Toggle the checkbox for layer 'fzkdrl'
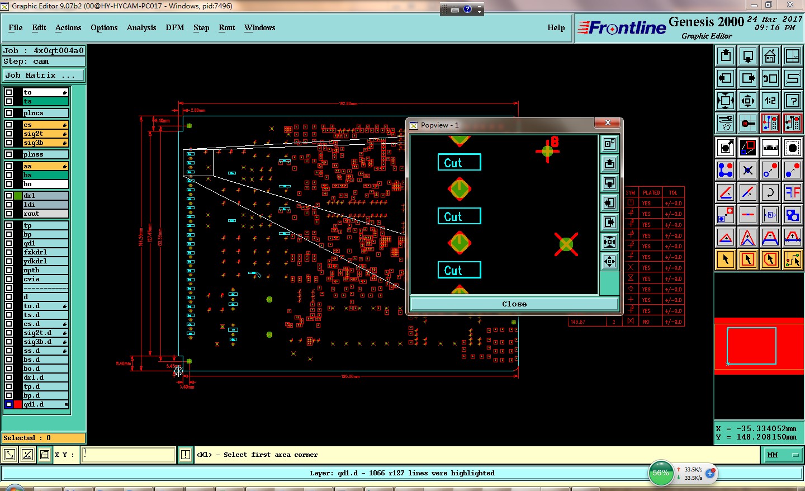This screenshot has width=805, height=491. coord(9,252)
